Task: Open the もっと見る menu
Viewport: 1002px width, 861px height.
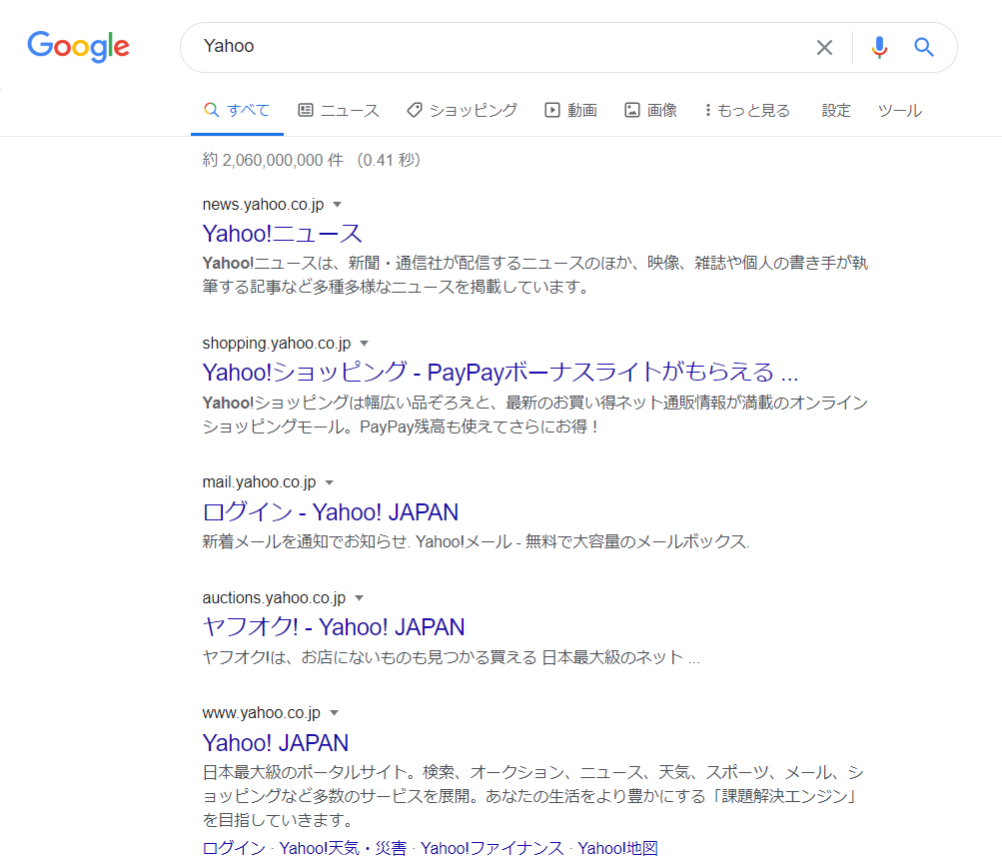Action: [x=747, y=111]
